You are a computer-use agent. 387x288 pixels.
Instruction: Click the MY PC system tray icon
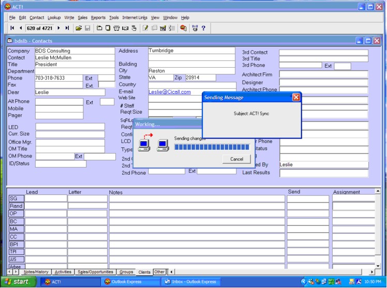coord(331,281)
